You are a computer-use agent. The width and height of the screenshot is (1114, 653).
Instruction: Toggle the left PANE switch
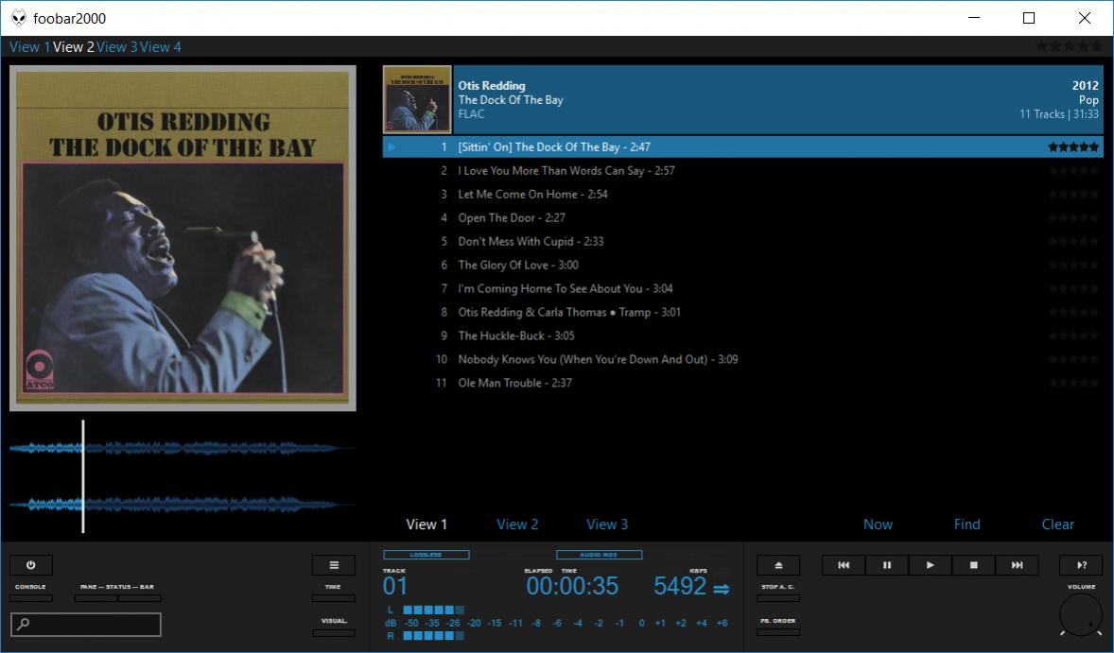pos(96,598)
